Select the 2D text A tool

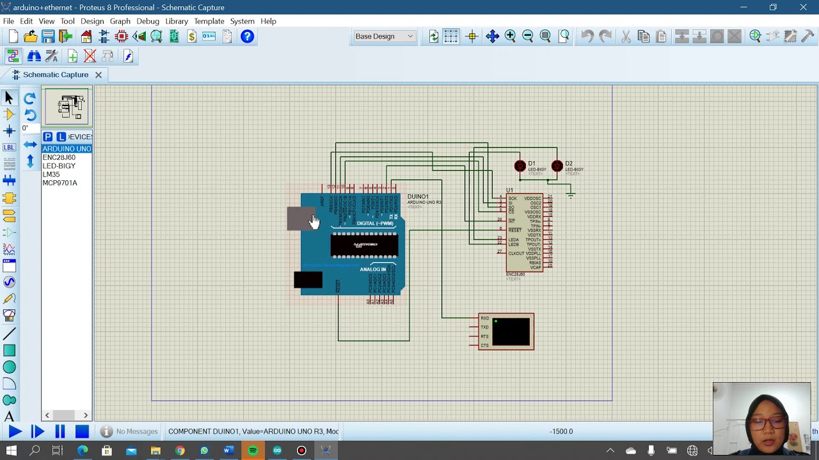click(9, 417)
